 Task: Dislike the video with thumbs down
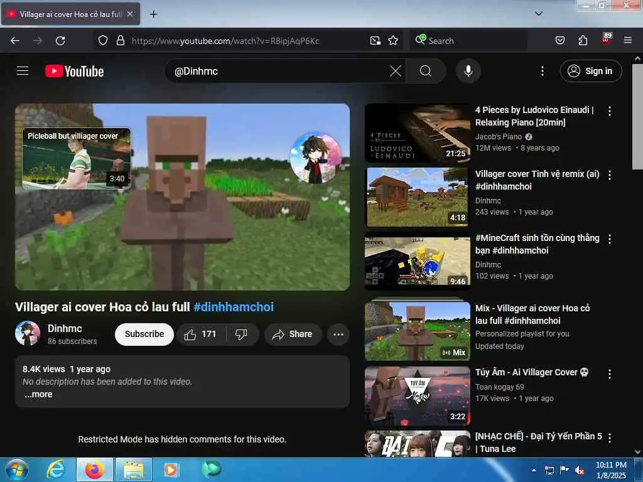[x=242, y=335]
